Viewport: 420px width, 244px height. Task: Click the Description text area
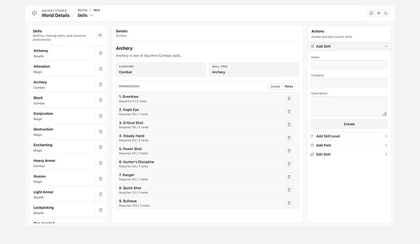[349, 106]
